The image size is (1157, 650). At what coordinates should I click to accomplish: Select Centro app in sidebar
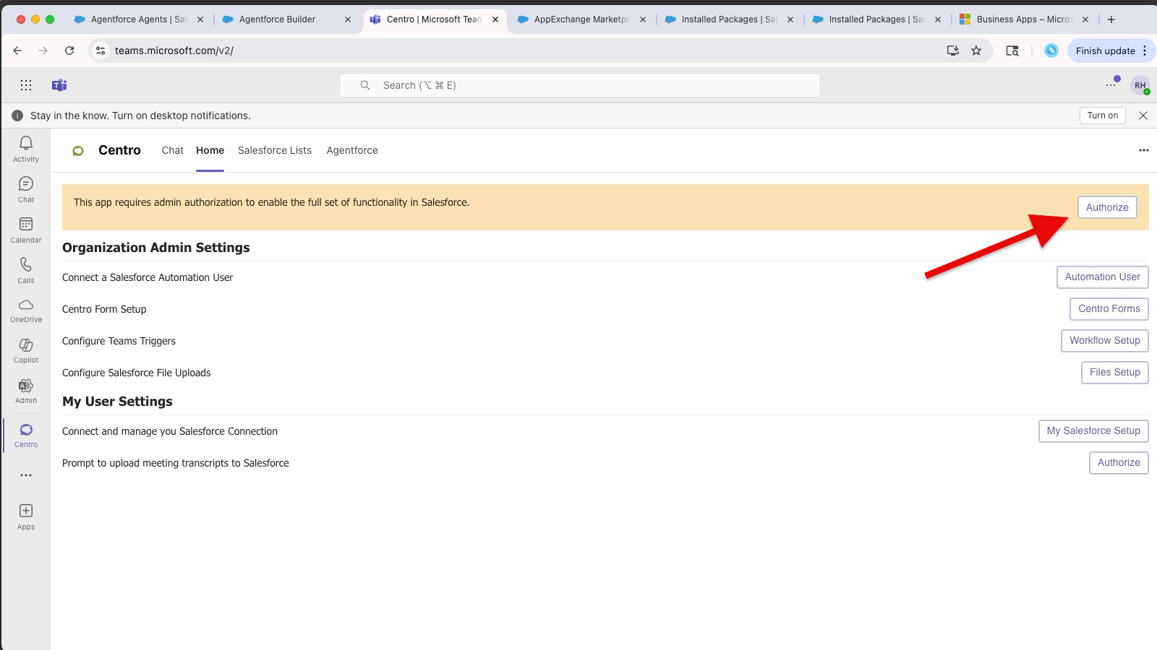[x=26, y=435]
